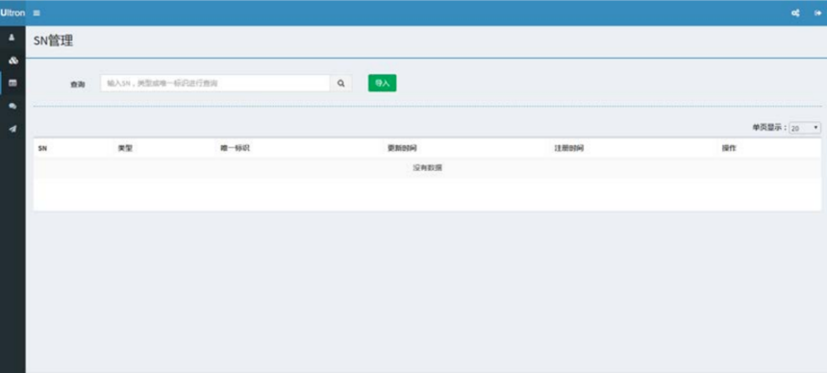Open the SN management card icon in sidebar
Viewport: 827px width, 373px height.
tap(13, 84)
